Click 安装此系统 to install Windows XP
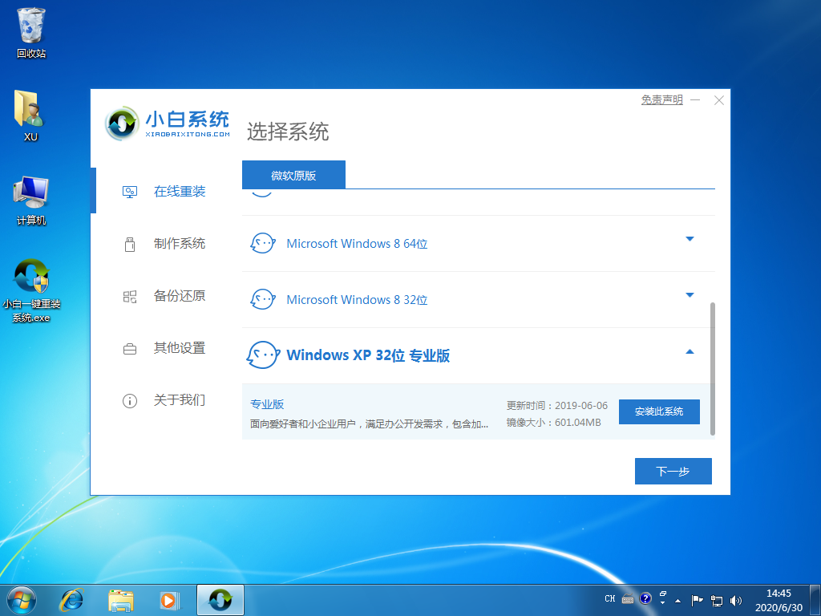This screenshot has width=821, height=616. point(659,411)
